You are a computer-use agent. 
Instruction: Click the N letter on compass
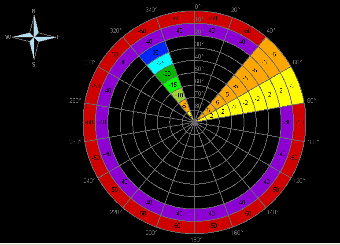click(34, 11)
